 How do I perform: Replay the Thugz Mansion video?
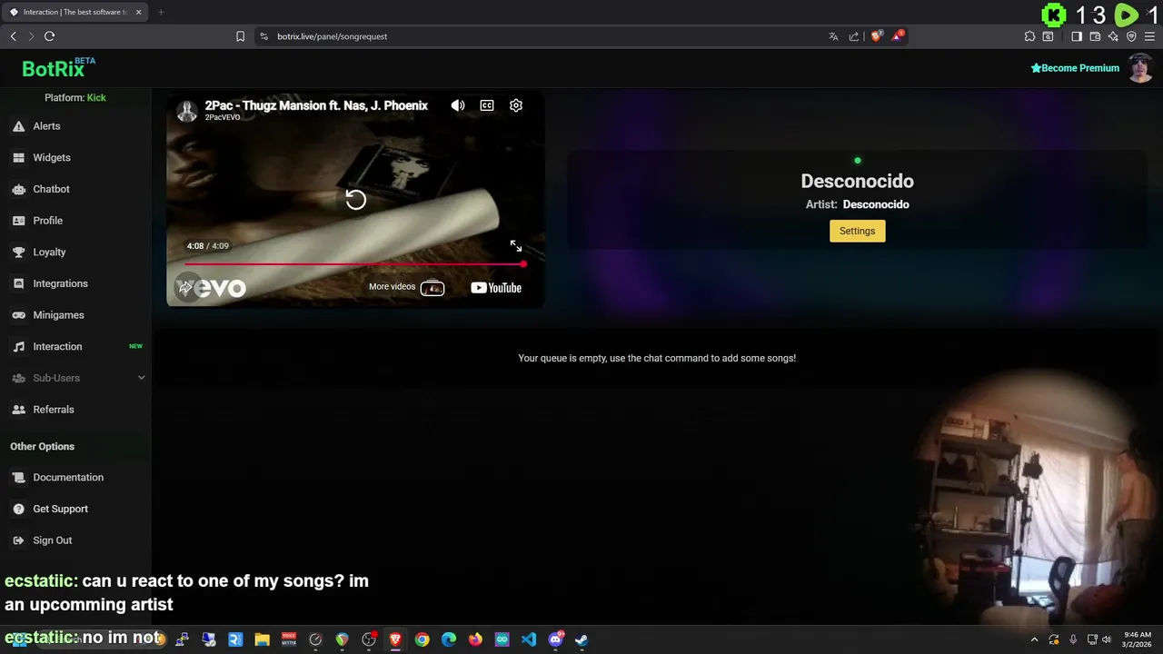point(355,200)
